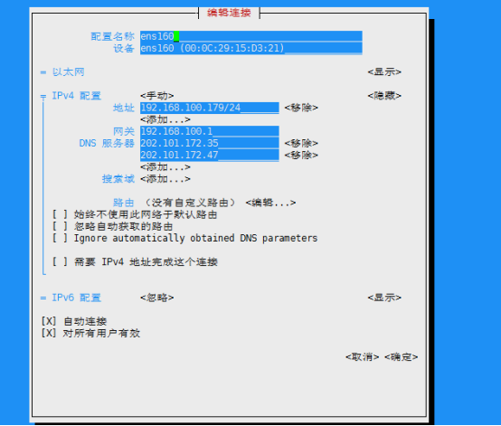The height and width of the screenshot is (426, 501).
Task: Click the 编辑连接 dialog title
Action: [229, 13]
